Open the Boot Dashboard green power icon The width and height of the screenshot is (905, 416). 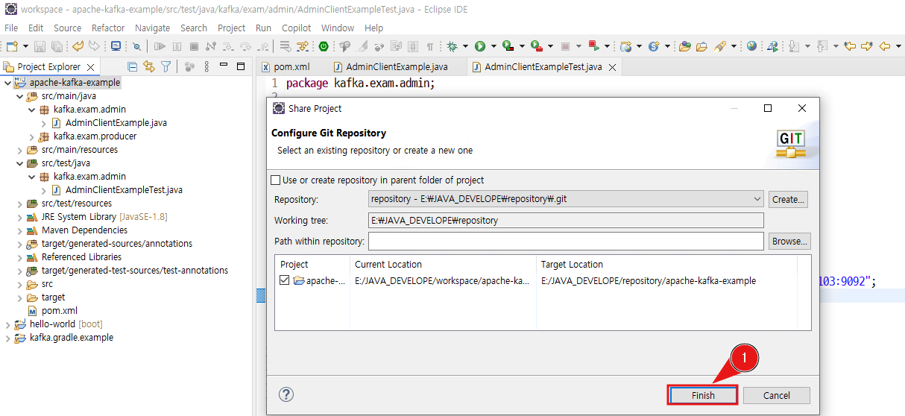324,46
